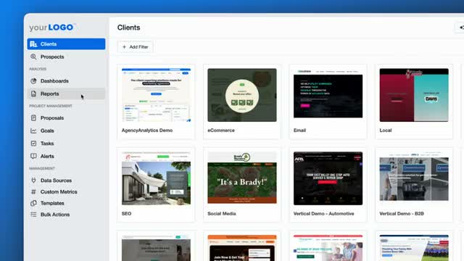Go to Dashboards in the sidebar

point(66,80)
